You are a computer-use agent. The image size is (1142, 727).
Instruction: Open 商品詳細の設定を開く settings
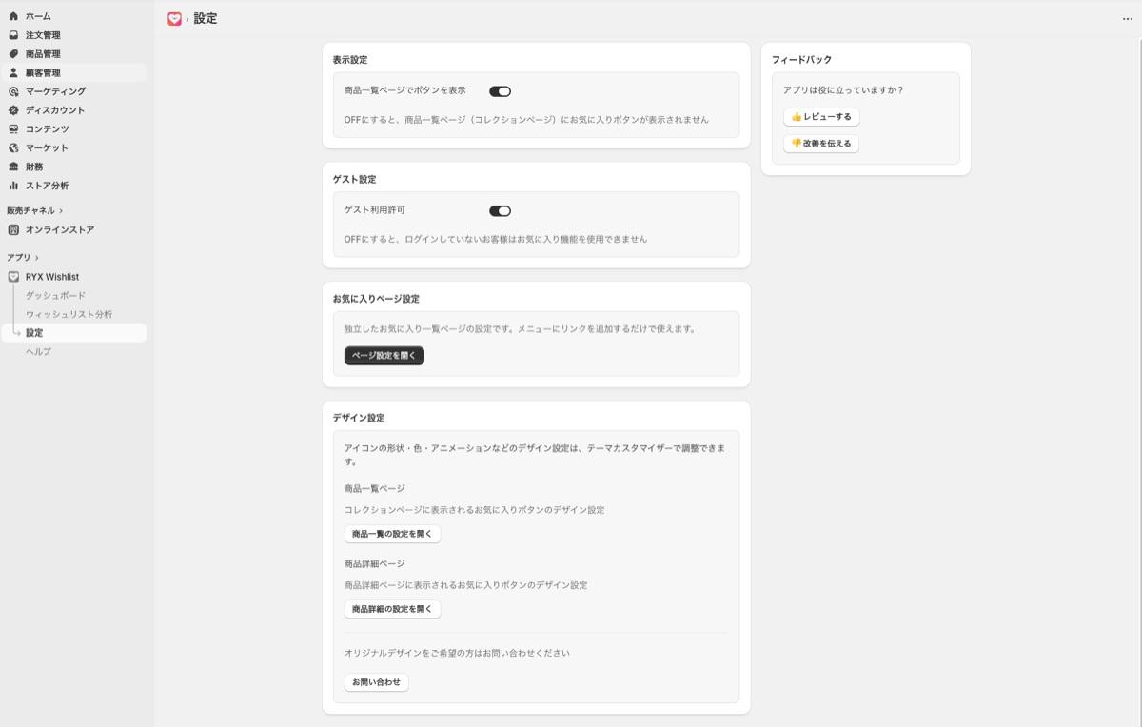click(392, 609)
